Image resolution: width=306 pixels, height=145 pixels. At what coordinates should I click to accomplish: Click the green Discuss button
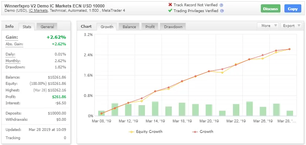271,9
